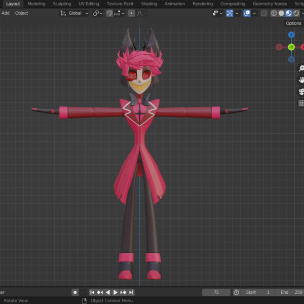This screenshot has width=304, height=304.
Task: Click the current frame field showing 75
Action: click(x=216, y=292)
